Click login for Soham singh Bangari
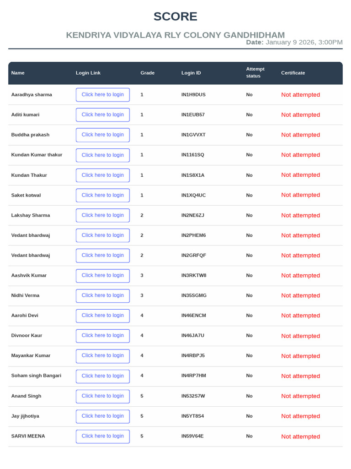 103,376
